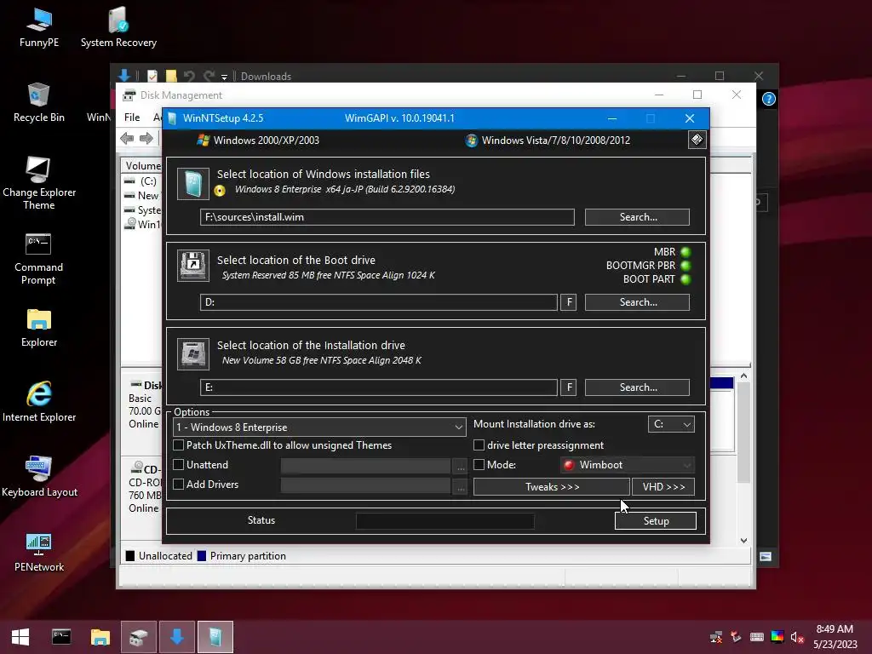Click the Boot drive floppy icon

point(193,266)
